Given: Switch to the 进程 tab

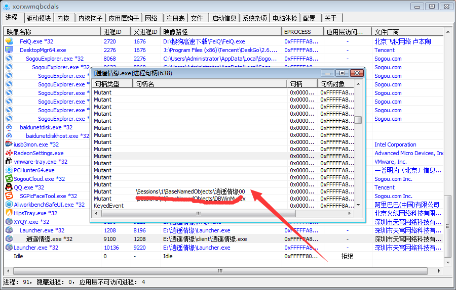Looking at the screenshot, I should pos(11,17).
